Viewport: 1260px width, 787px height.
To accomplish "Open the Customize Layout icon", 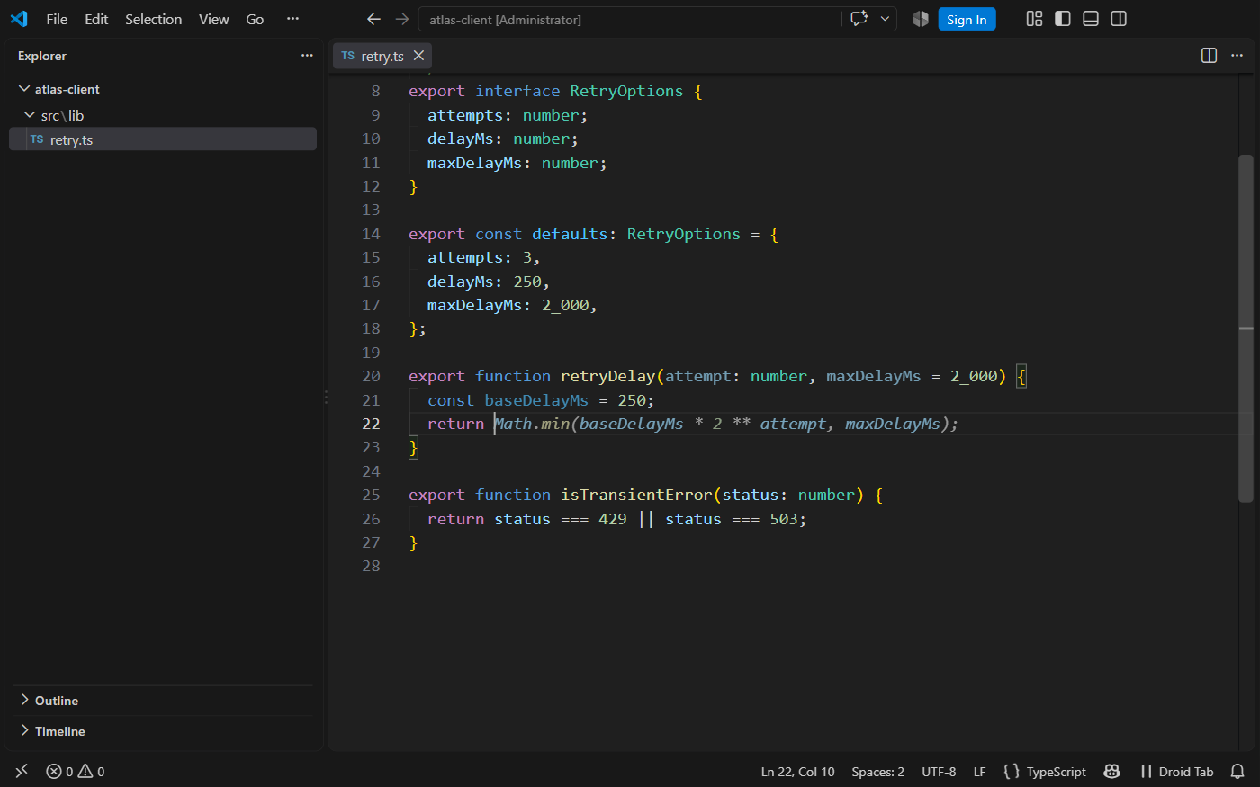I will [1035, 19].
